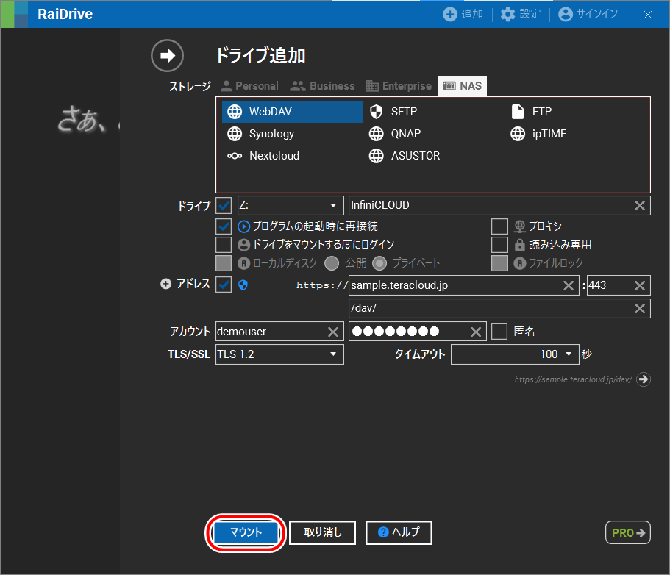Click the マウント button
The image size is (670, 575).
pyautogui.click(x=246, y=532)
